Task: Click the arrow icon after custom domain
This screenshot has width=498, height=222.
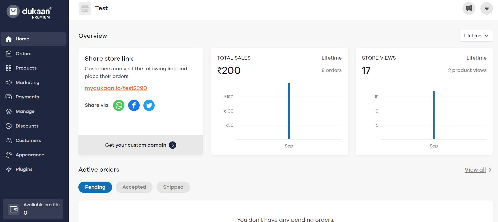Action: pos(173,145)
